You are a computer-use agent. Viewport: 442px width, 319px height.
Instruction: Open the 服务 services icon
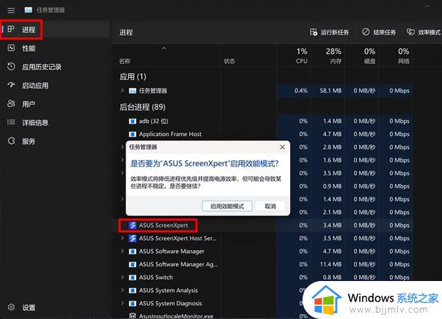11,141
